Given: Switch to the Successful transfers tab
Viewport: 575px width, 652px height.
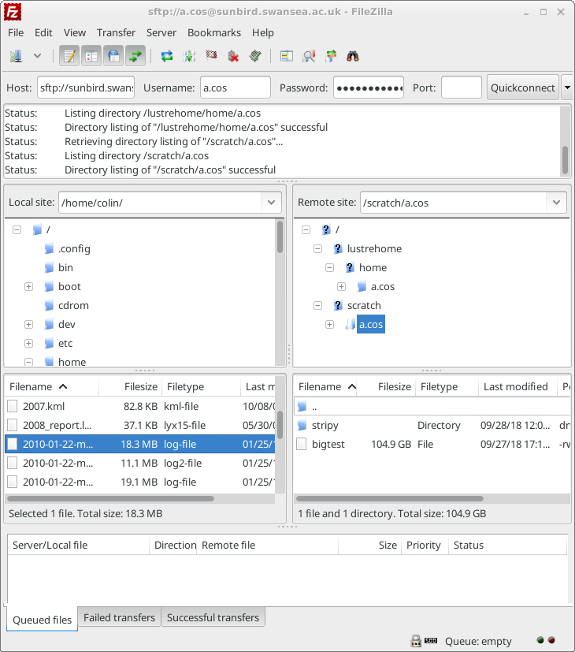Looking at the screenshot, I should pos(213,617).
